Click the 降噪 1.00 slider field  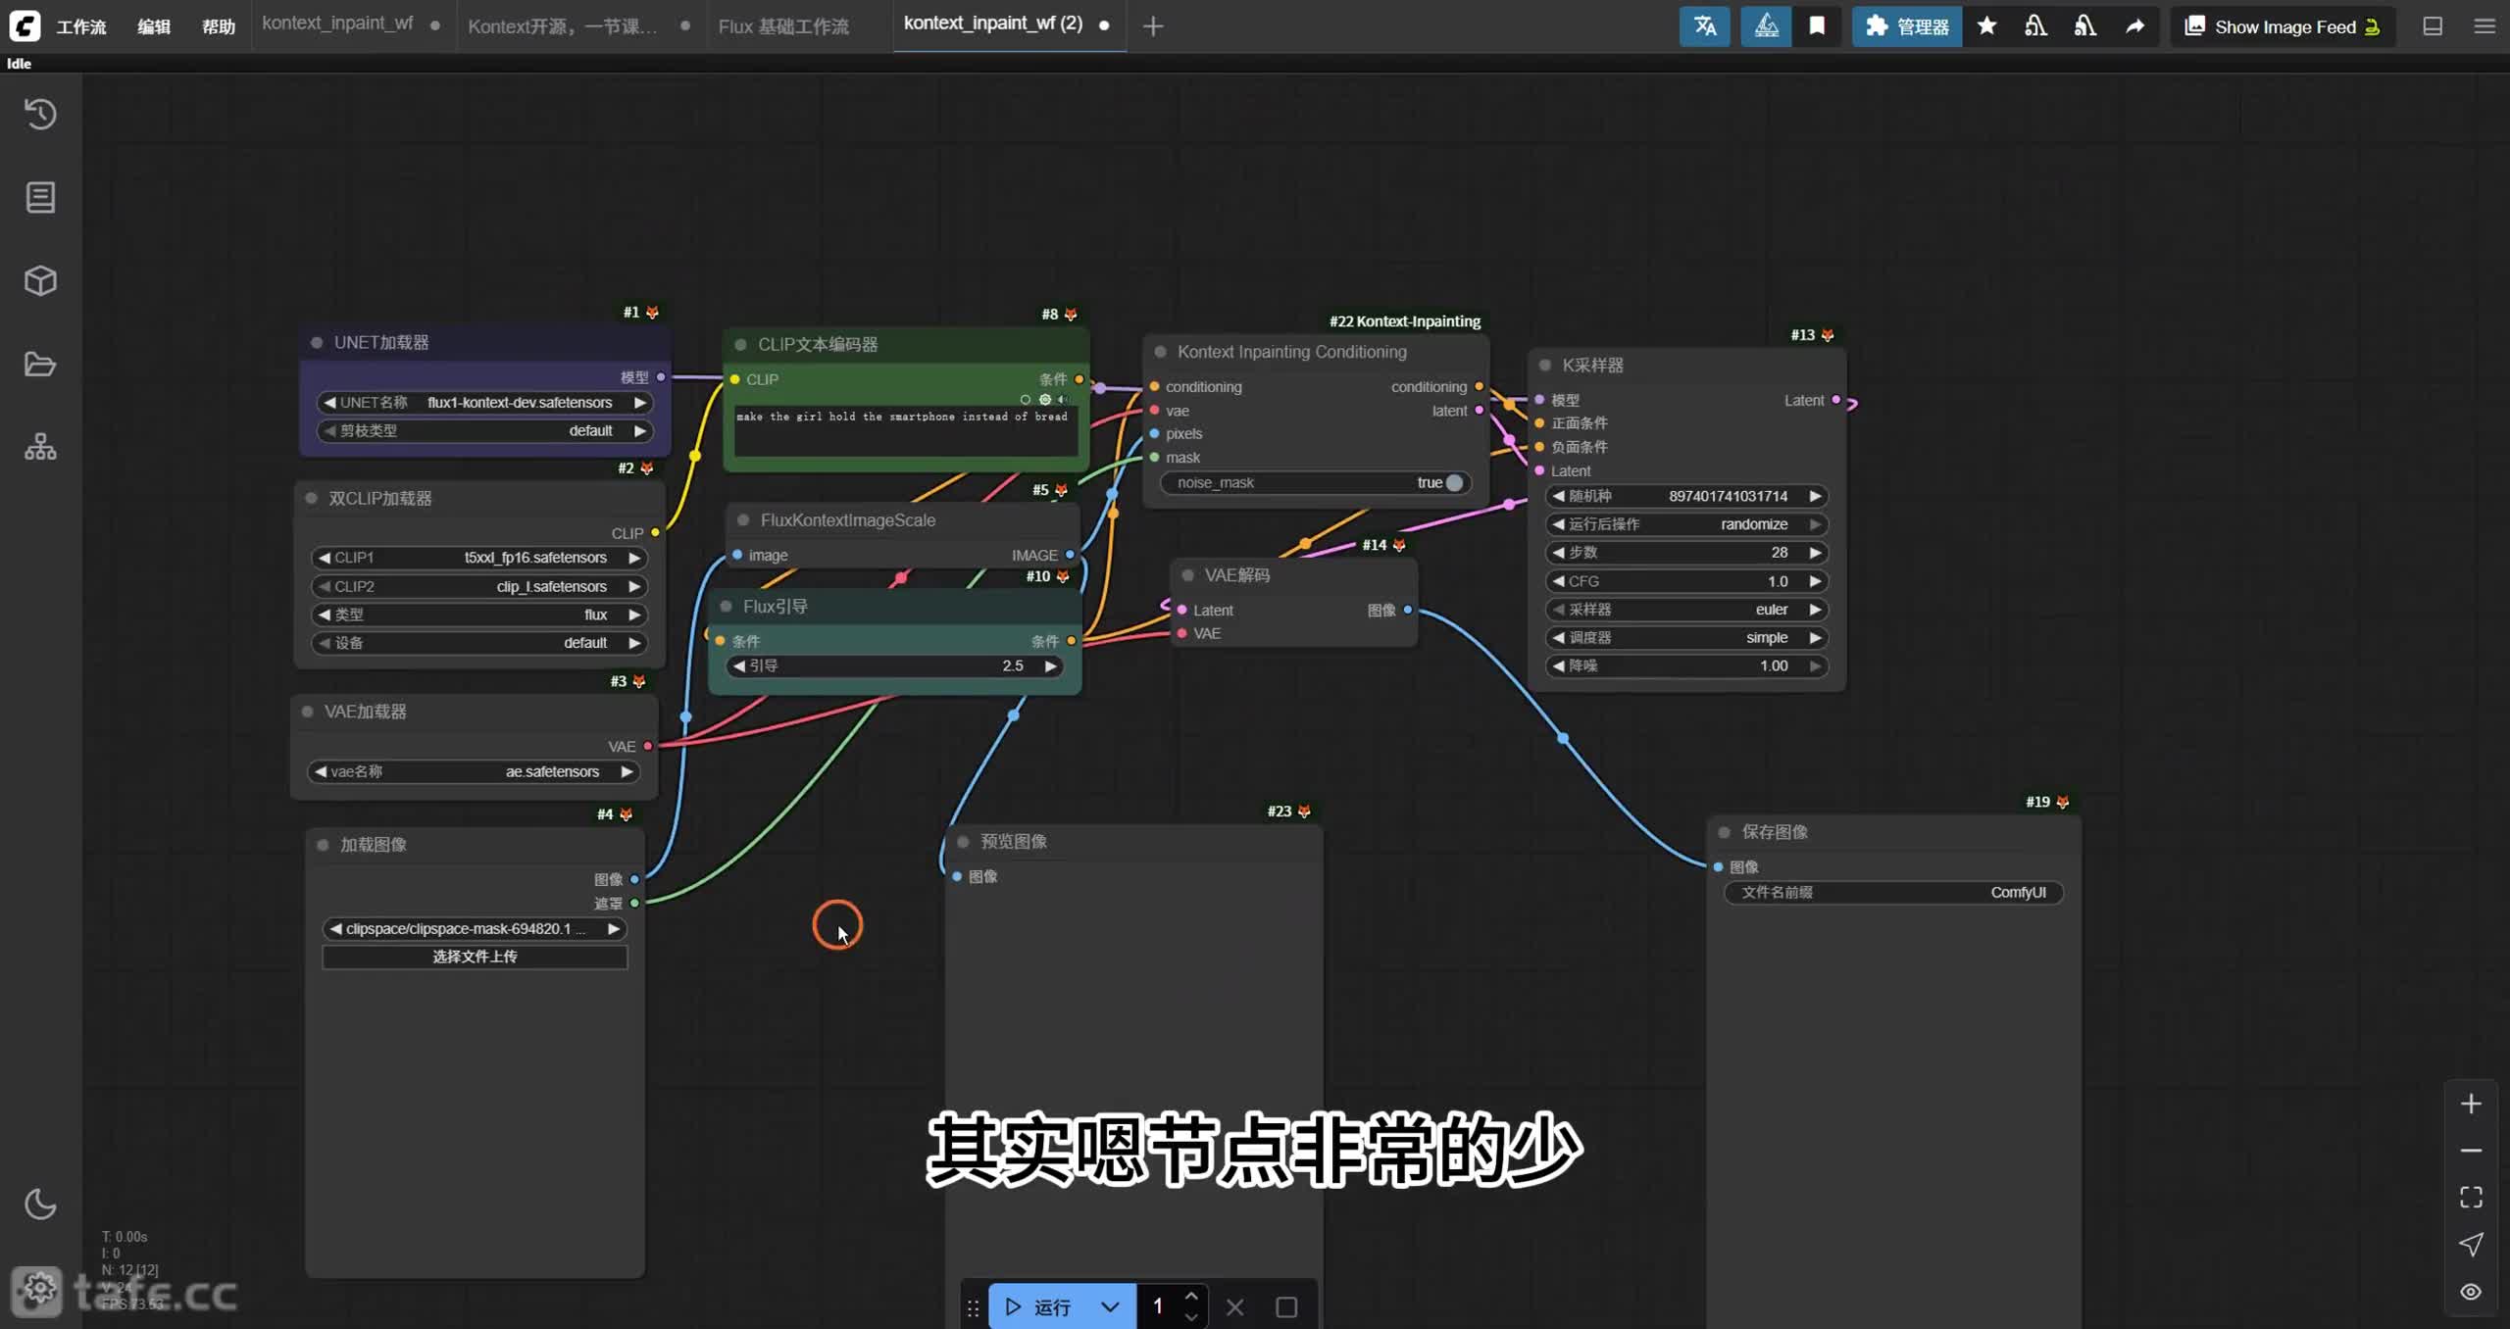click(1686, 666)
